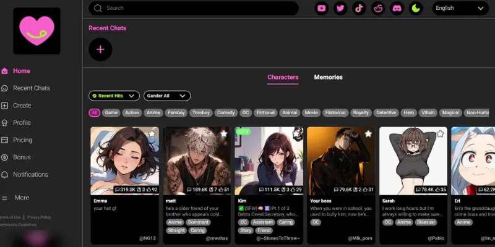
Task: Select the Magical category chip
Action: pyautogui.click(x=450, y=113)
